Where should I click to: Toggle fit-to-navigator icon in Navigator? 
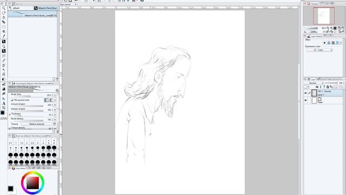[340, 28]
